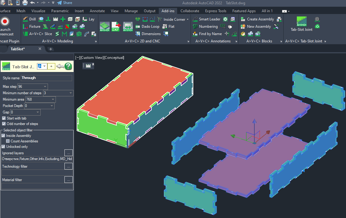This screenshot has height=218, width=346.
Task: Click the Technology filter text field
Action: click(37, 173)
